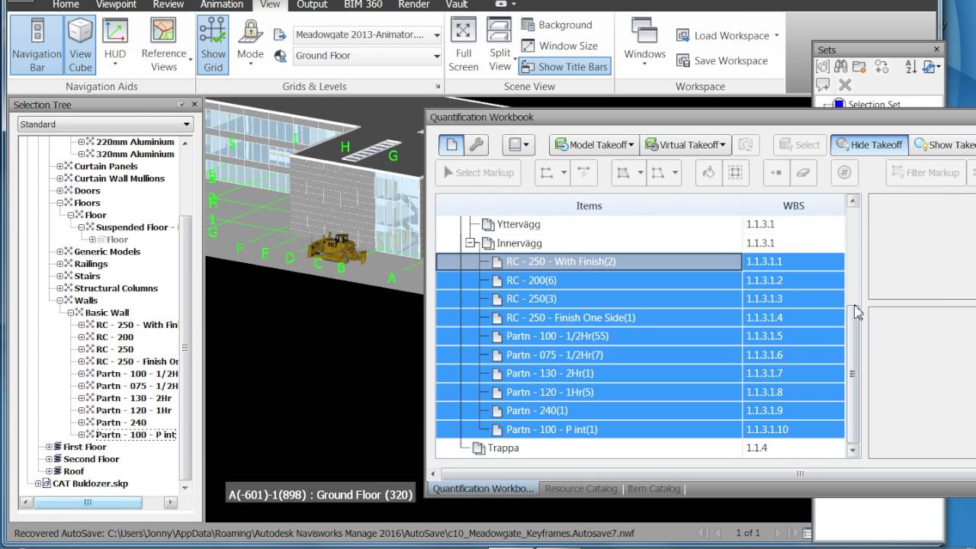Image resolution: width=976 pixels, height=549 pixels.
Task: Click the wrench icon in Quantification Workbook
Action: click(477, 145)
